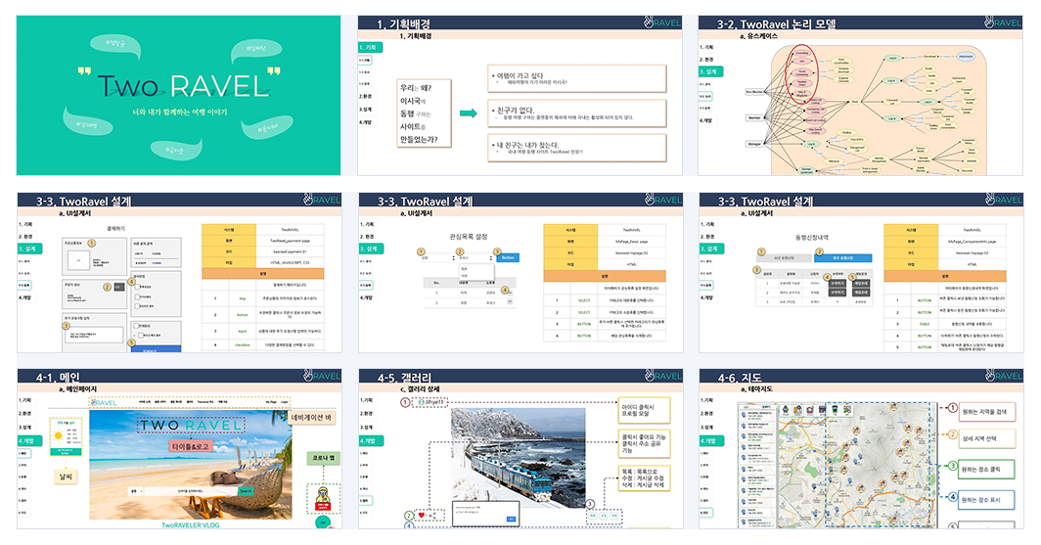Open the green Two RAVEL title slide thumbnail
The height and width of the screenshot is (545, 1041).
coord(179,96)
